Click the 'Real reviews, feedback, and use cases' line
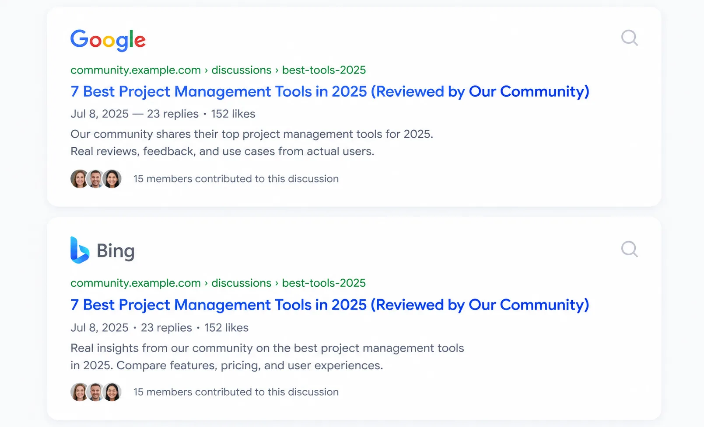704x427 pixels. [223, 152]
